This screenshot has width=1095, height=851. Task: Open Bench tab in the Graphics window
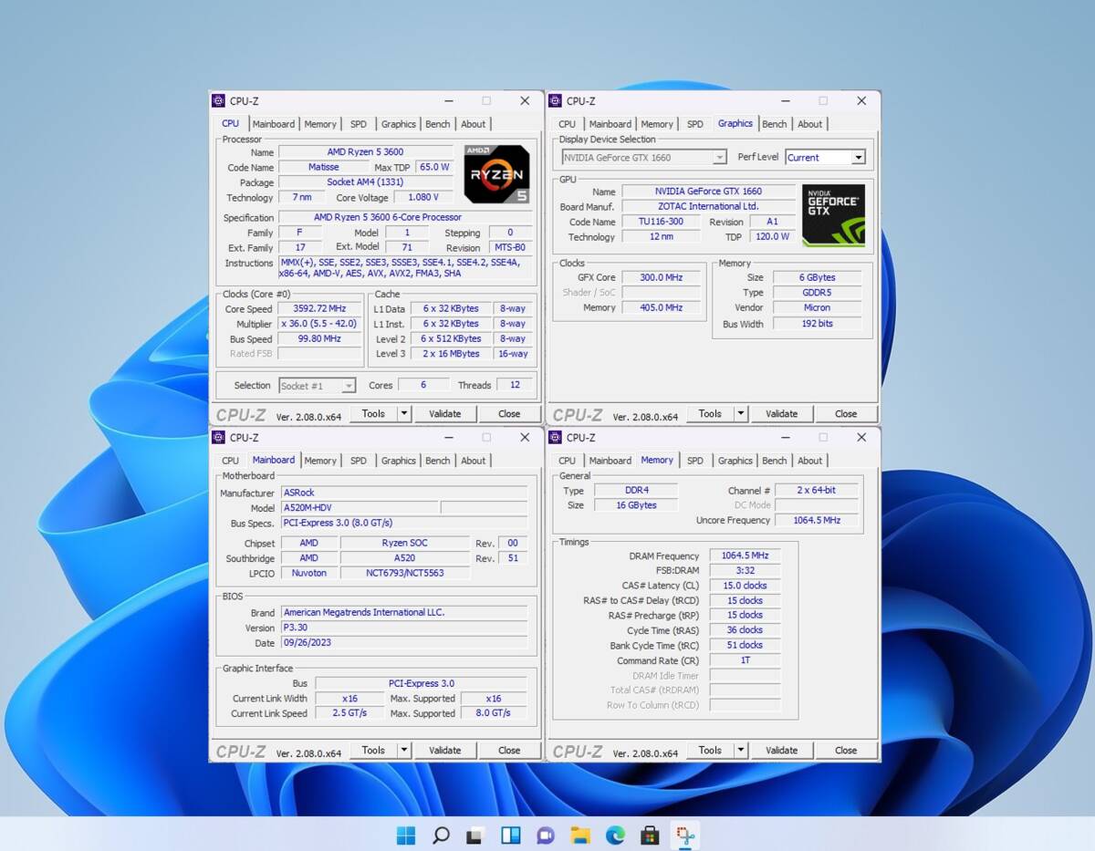tap(774, 124)
